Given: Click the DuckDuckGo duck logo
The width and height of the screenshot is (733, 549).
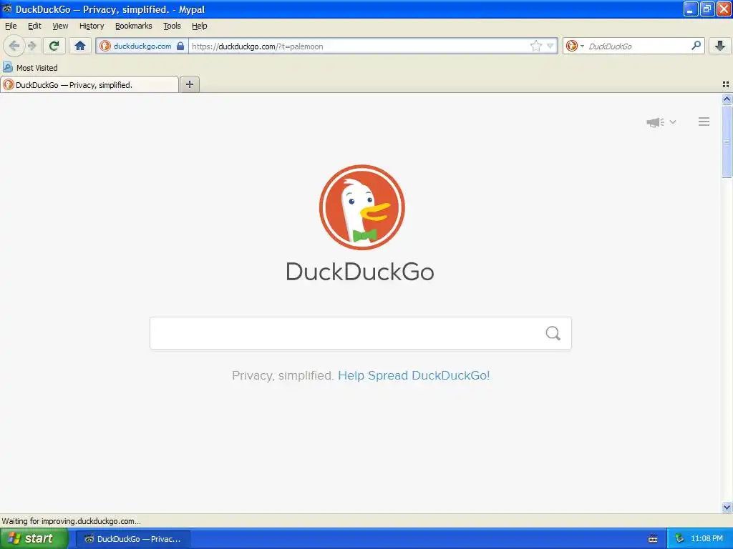Looking at the screenshot, I should tap(361, 207).
